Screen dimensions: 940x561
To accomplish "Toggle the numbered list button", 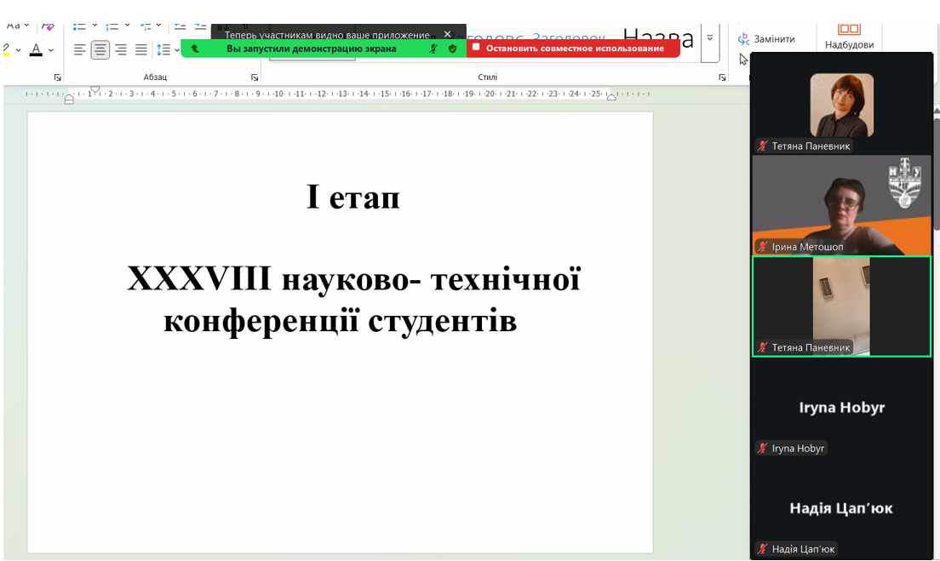I will click(x=112, y=26).
